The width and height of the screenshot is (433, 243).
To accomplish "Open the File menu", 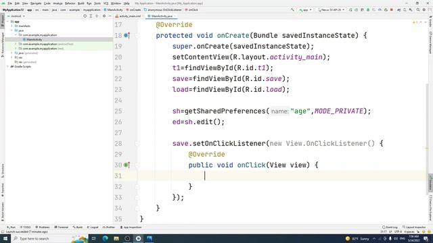I will point(10,3).
